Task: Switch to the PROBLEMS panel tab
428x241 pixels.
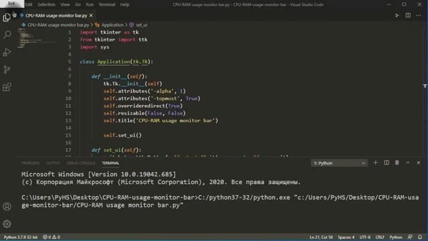Action: pyautogui.click(x=31, y=163)
